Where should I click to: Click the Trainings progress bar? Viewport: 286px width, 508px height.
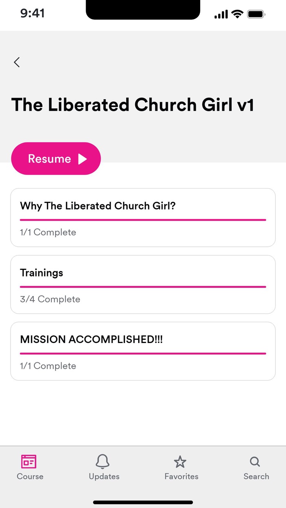pos(143,287)
